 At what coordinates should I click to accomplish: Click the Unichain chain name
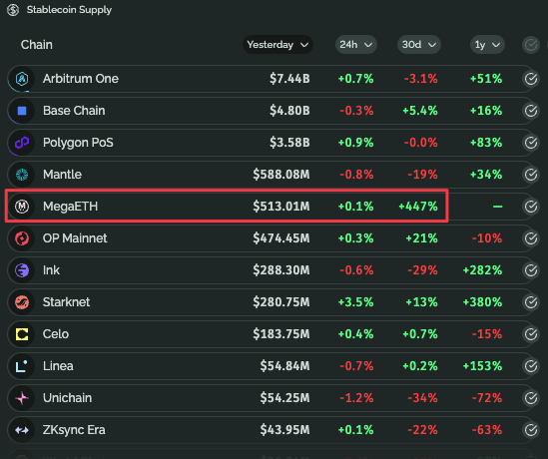[x=67, y=398]
